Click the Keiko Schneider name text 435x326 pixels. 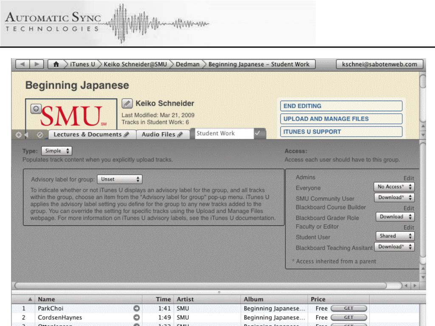[x=165, y=104]
